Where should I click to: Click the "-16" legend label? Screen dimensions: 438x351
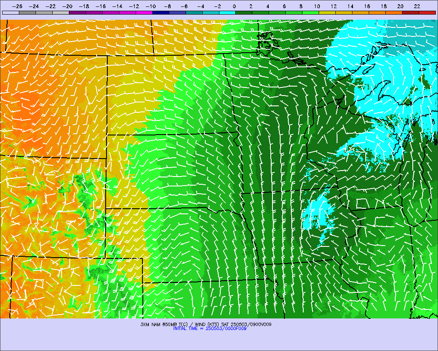click(x=101, y=6)
